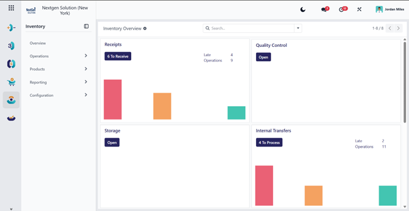This screenshot has width=409, height=211.
Task: Click the 6 To Receive button
Action: click(118, 56)
